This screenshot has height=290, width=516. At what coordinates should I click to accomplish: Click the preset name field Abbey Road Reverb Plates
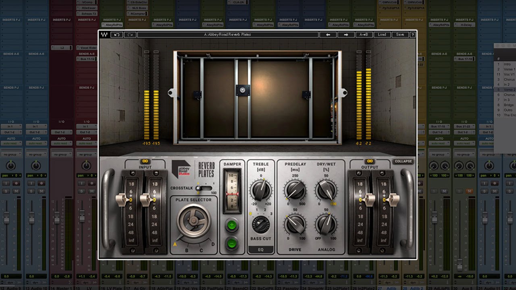(x=227, y=35)
